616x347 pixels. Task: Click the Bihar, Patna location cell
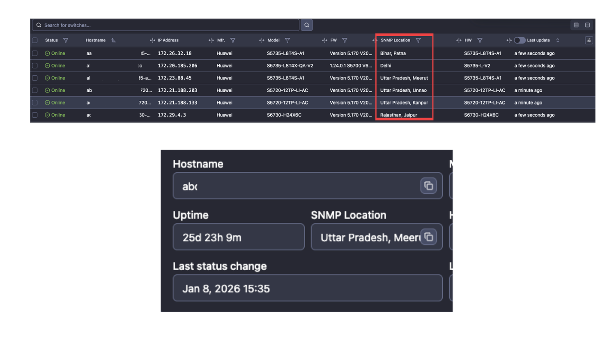[x=393, y=53]
